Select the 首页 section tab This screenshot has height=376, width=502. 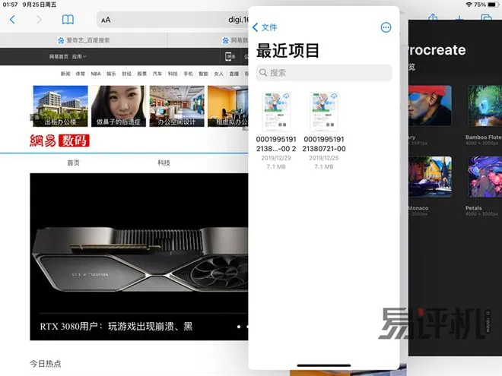[x=73, y=163]
